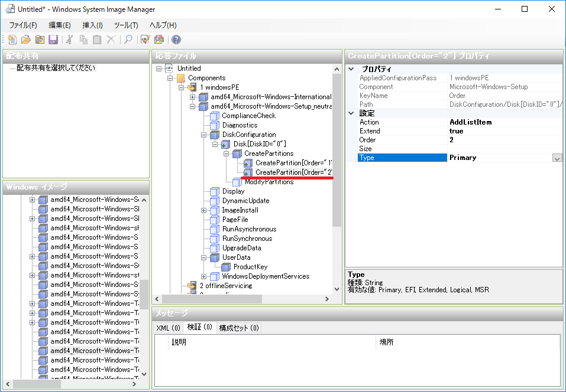Open the ツール(T) menu
The image size is (566, 392).
(x=126, y=25)
